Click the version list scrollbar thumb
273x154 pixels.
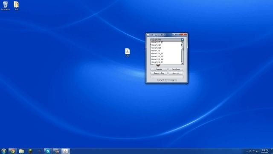coord(182,47)
